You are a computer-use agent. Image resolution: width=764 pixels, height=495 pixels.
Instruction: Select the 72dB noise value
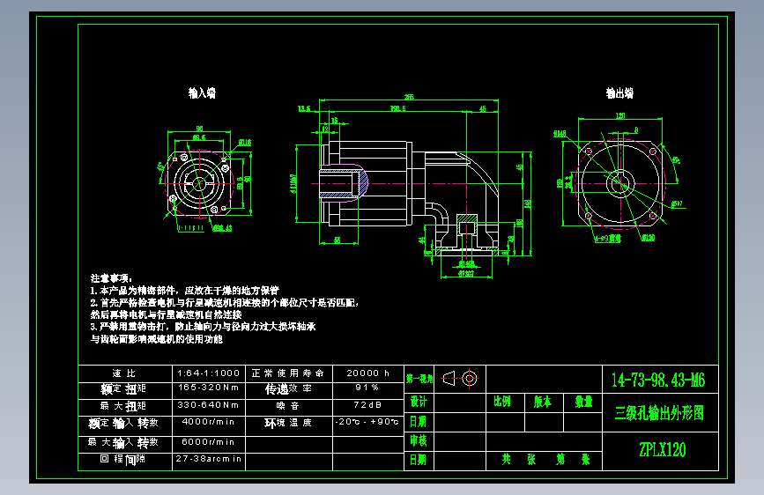point(367,405)
